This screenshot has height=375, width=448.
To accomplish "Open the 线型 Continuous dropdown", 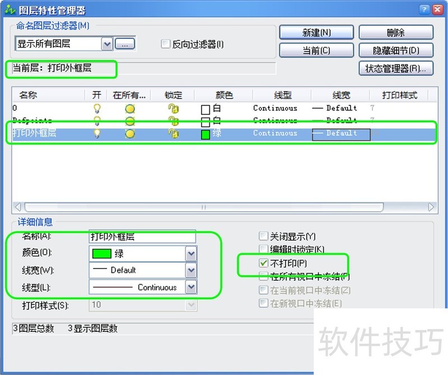I will pyautogui.click(x=191, y=287).
